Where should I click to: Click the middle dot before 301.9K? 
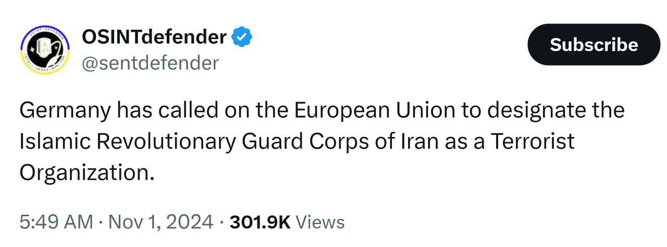[x=222, y=223]
